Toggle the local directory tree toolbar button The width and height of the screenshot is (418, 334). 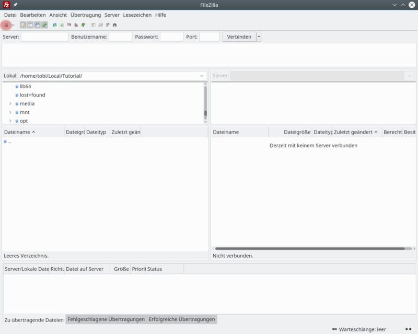(30, 25)
